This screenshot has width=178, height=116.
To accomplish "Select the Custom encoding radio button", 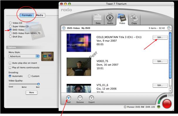I will pyautogui.click(x=29, y=76).
